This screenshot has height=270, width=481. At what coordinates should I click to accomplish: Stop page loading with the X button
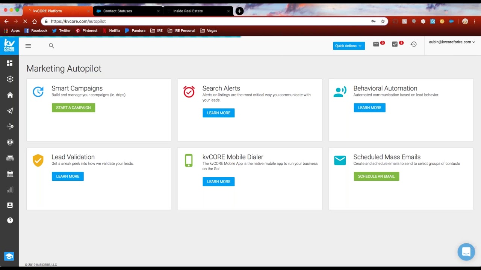pos(25,21)
